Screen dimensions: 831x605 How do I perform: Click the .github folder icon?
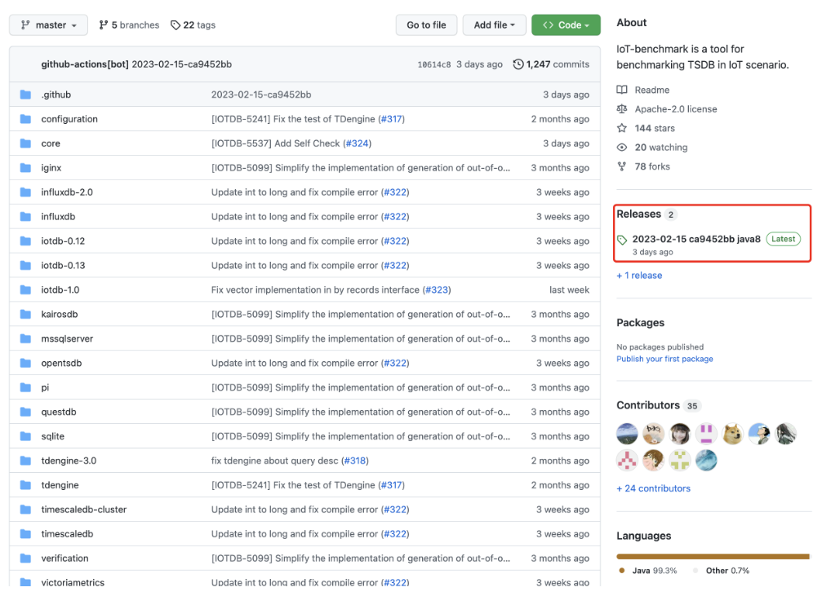coord(25,95)
